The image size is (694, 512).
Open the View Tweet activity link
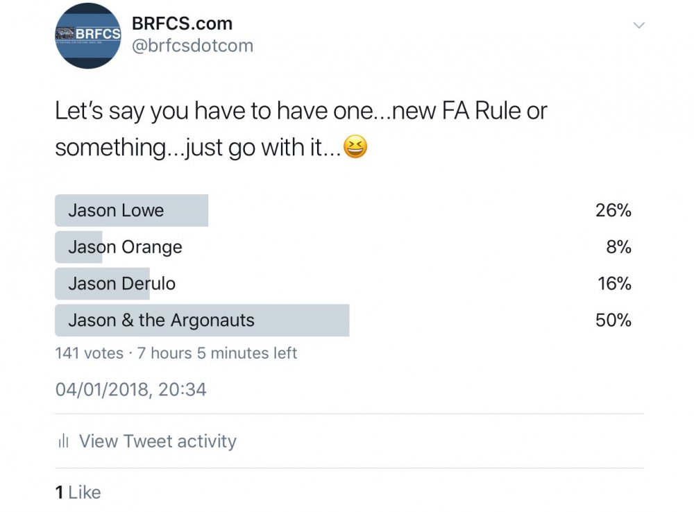click(158, 441)
